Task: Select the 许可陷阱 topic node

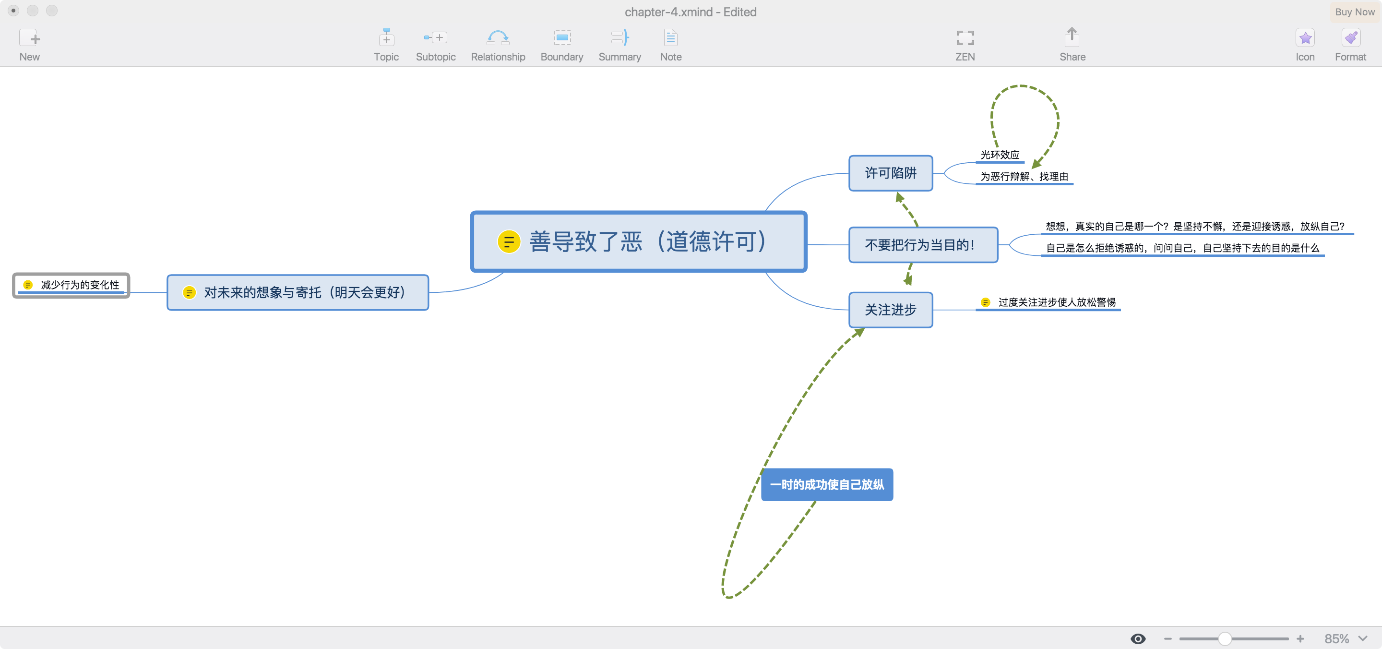Action: [x=891, y=173]
